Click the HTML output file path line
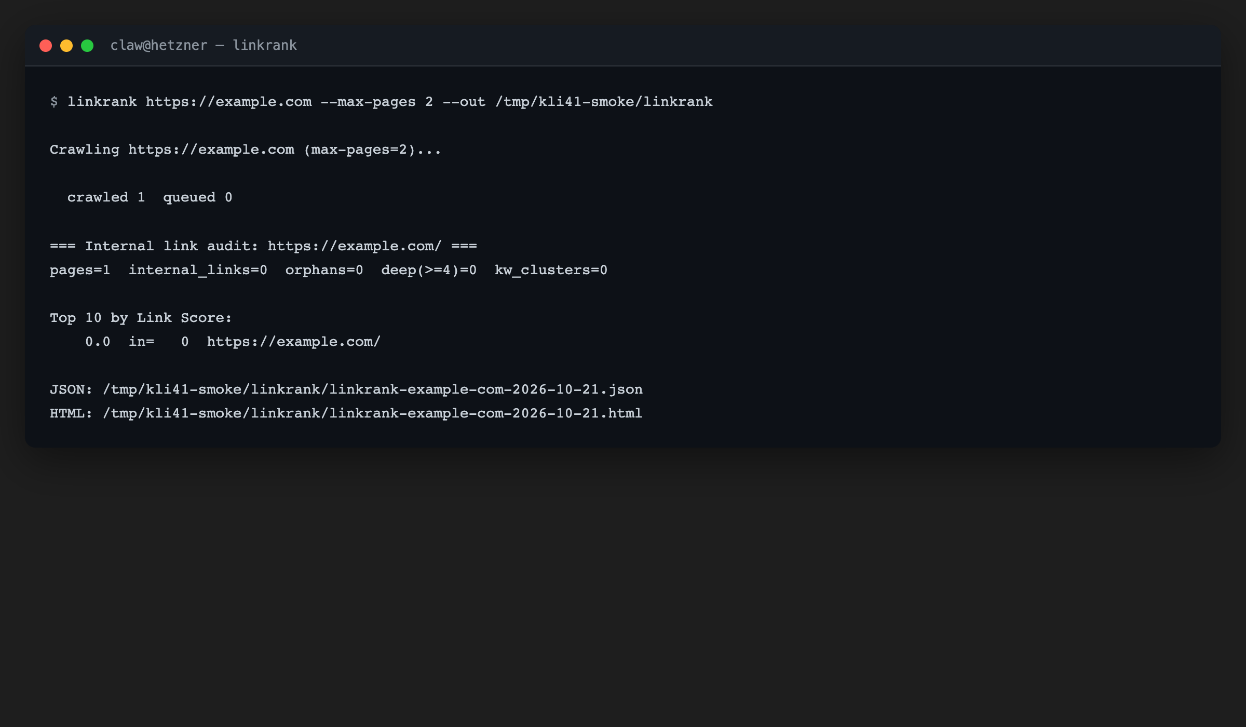 pyautogui.click(x=346, y=413)
